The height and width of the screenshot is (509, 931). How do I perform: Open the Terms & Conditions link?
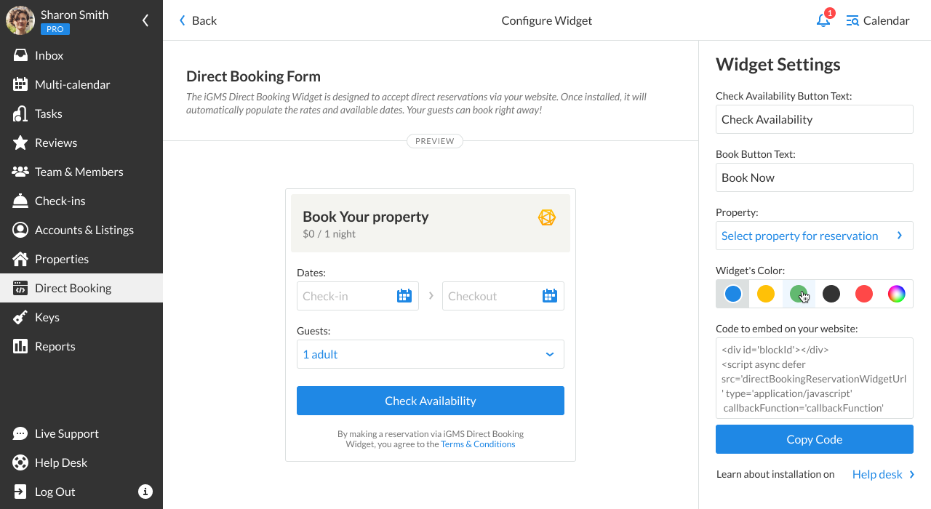pos(478,444)
